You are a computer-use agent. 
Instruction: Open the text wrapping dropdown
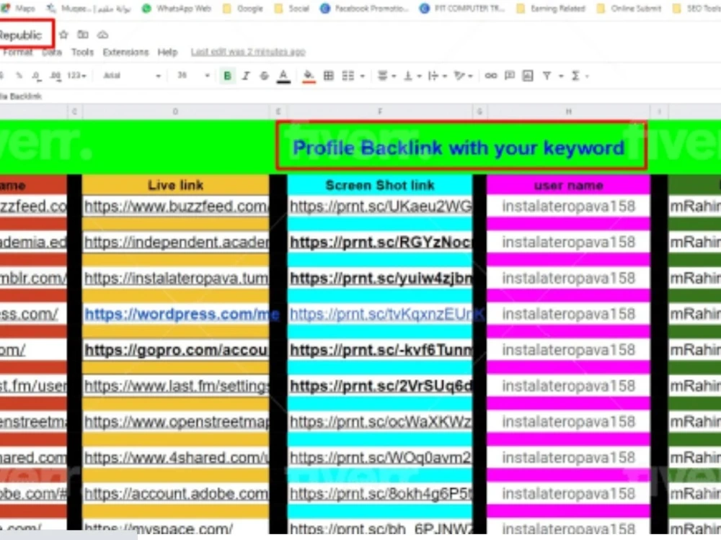438,76
